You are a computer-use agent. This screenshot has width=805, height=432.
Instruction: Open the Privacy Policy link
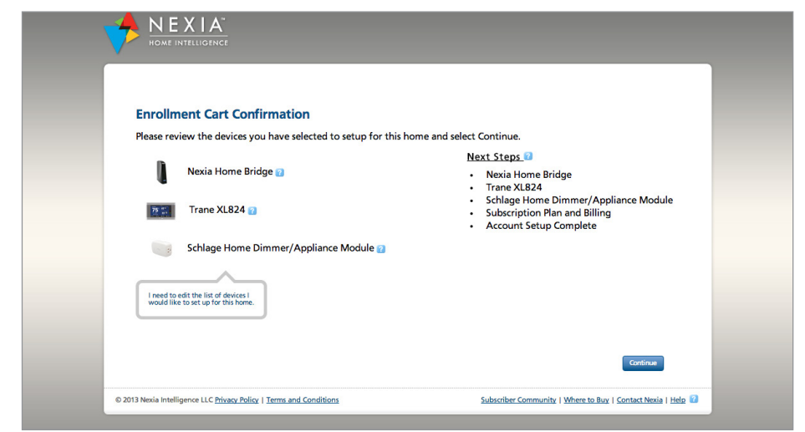tap(237, 399)
